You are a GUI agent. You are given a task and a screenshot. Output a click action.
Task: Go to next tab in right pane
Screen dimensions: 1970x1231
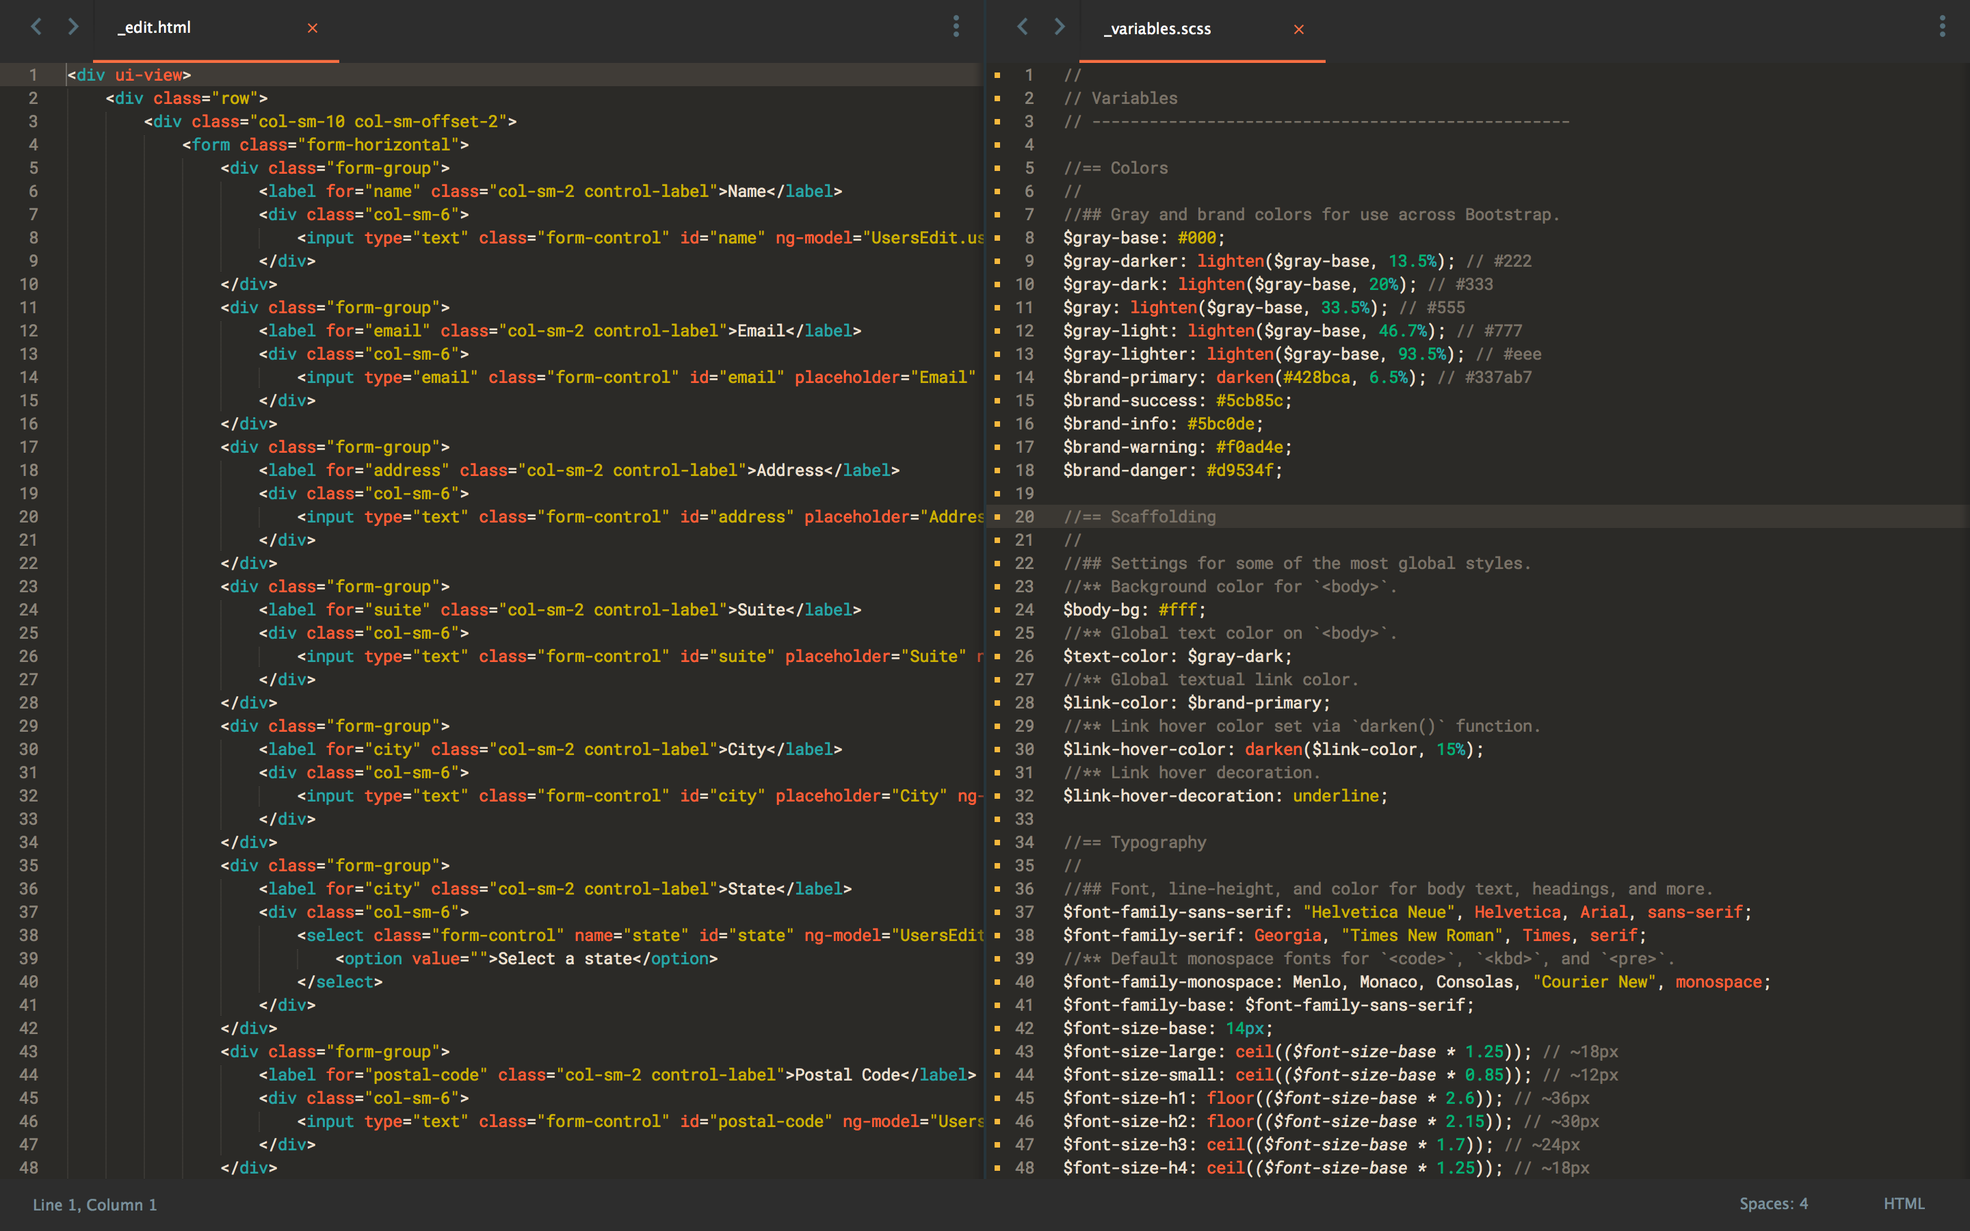click(x=1059, y=27)
